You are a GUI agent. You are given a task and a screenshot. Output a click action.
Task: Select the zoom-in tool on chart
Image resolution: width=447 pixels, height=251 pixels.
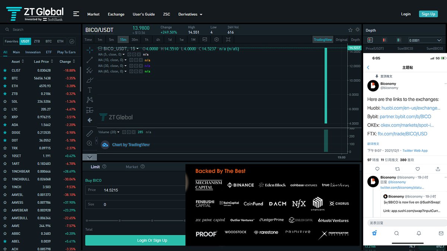pos(90,143)
